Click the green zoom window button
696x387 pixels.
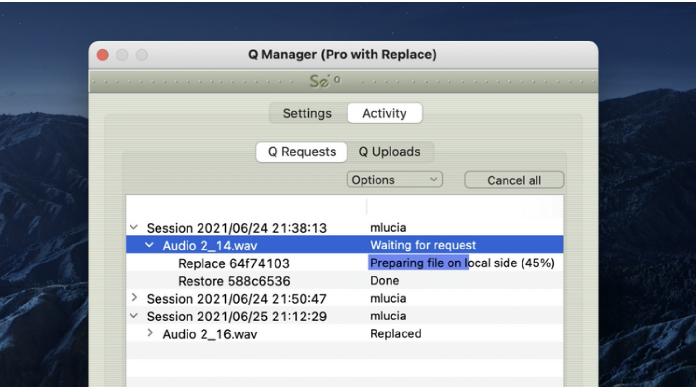pos(142,55)
